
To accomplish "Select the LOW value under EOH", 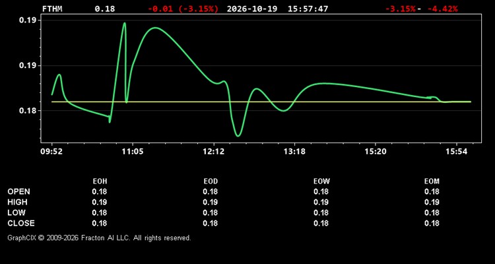I will click(x=100, y=213).
